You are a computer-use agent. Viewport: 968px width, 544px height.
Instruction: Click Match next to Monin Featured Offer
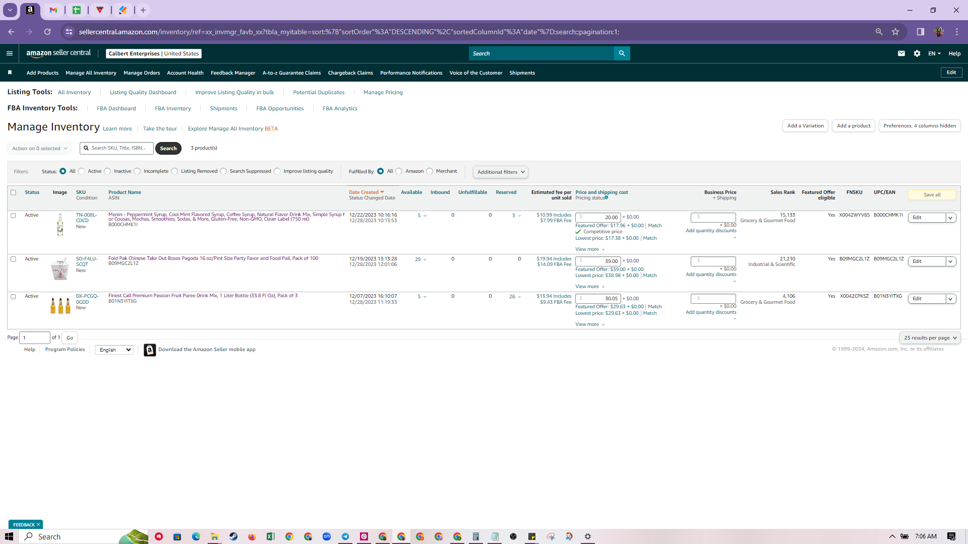655,226
